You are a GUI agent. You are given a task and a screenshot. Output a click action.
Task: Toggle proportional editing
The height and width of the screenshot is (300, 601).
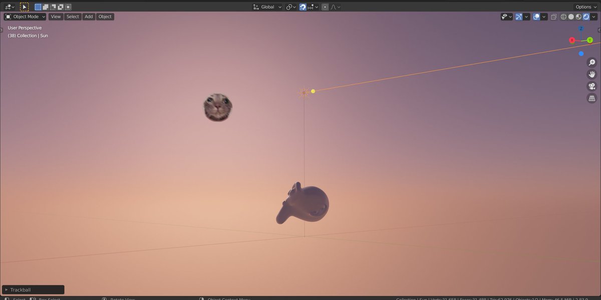click(x=325, y=7)
